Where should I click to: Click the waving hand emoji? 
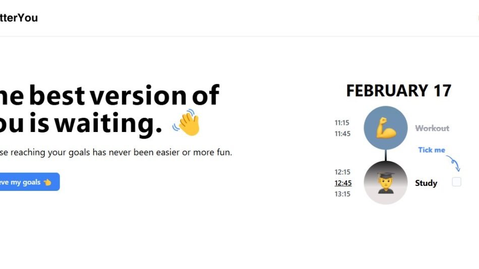[187, 122]
